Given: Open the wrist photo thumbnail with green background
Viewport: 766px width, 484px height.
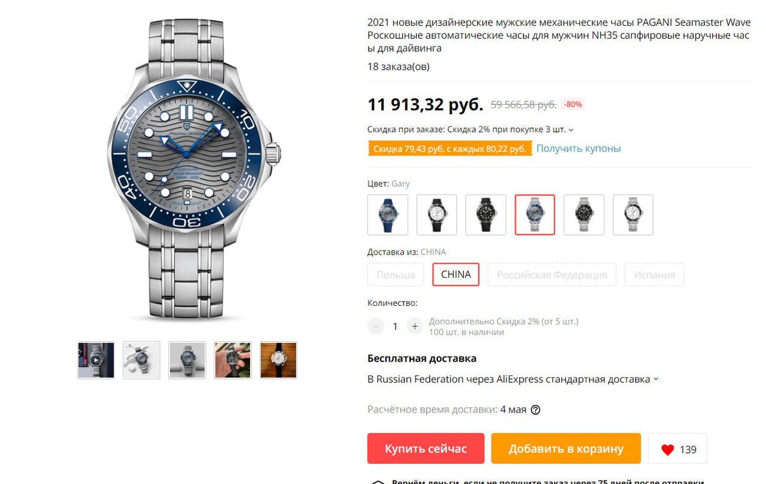Looking at the screenshot, I should click(233, 360).
